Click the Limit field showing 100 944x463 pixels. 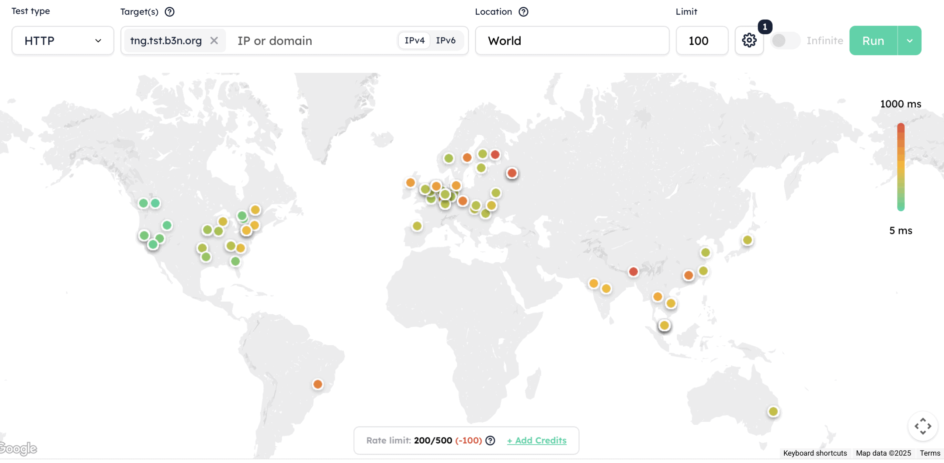click(702, 40)
